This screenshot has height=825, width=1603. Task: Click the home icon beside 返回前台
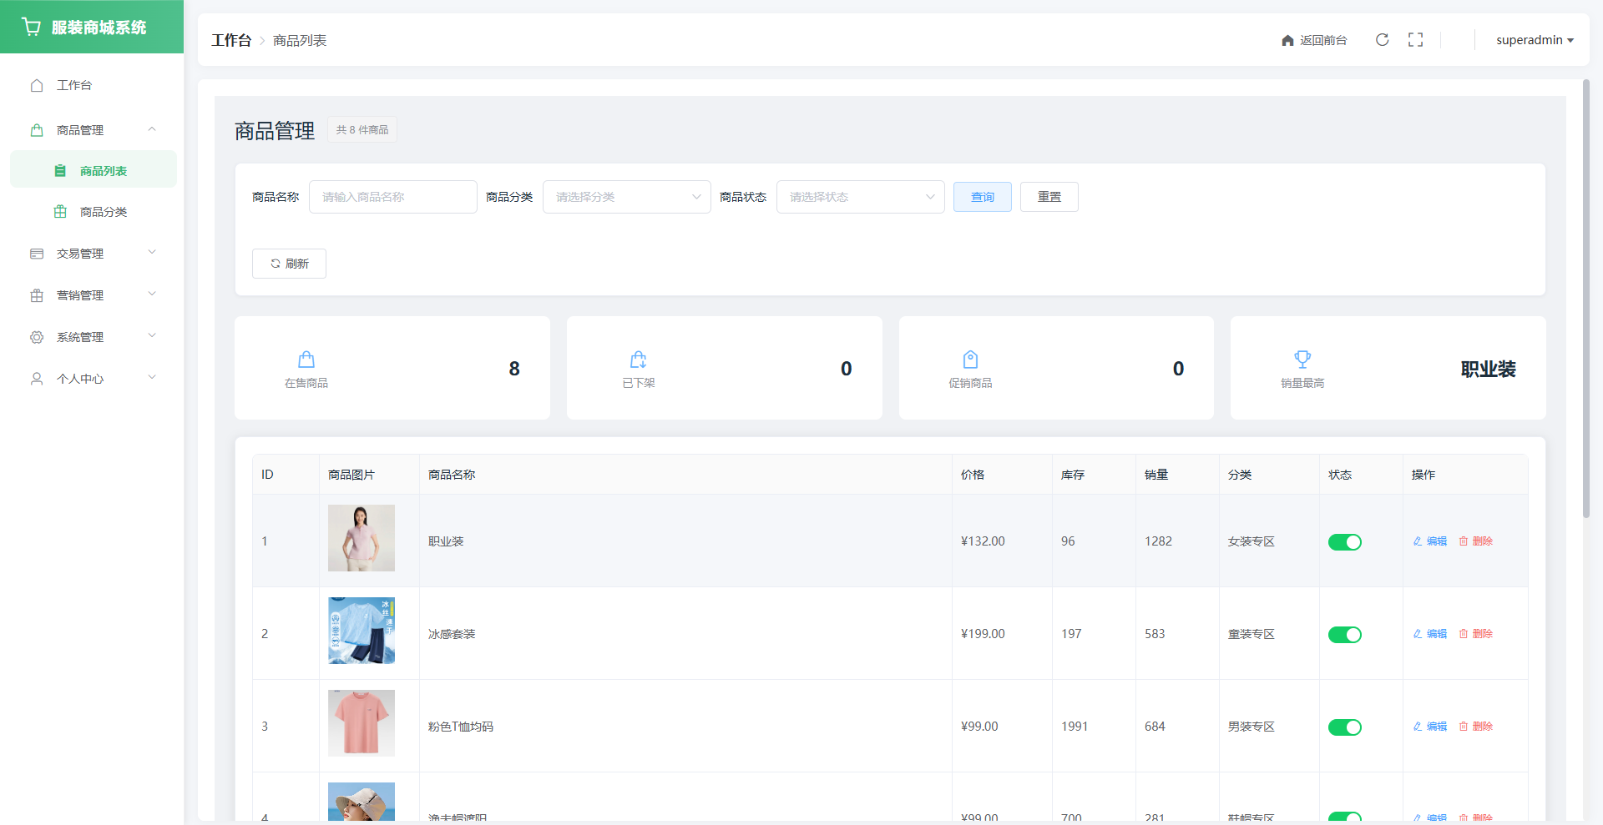pyautogui.click(x=1287, y=41)
